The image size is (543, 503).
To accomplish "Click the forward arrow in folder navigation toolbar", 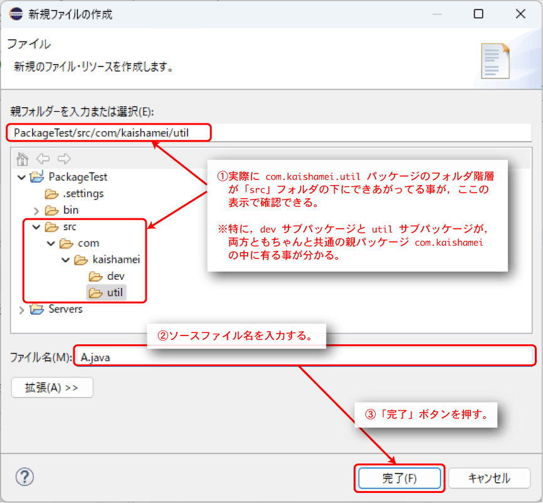I will (x=64, y=159).
